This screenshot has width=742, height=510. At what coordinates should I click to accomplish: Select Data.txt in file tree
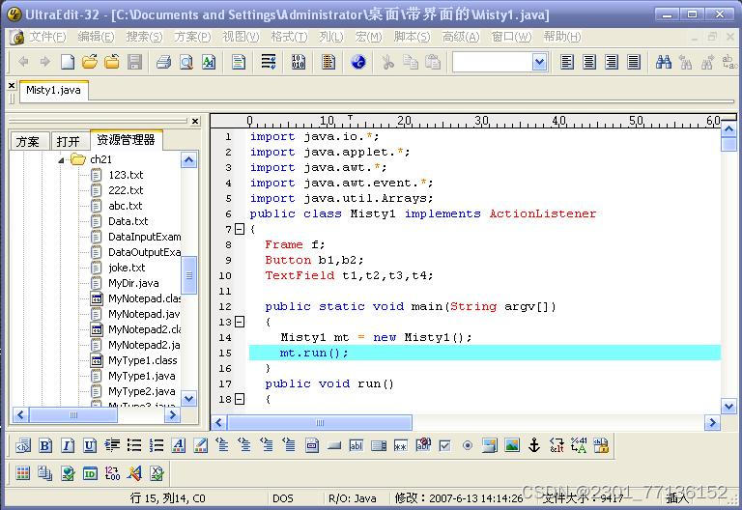coord(128,221)
